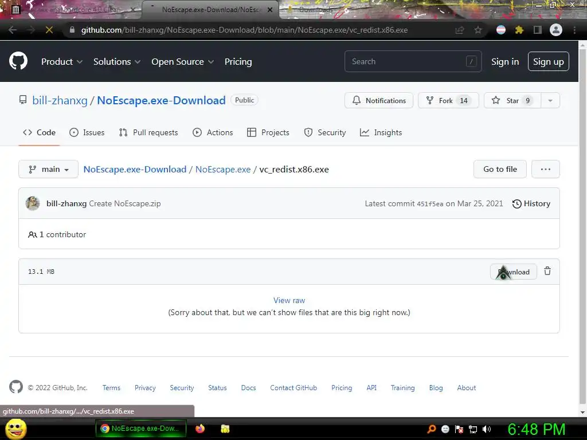
Task: Open the three-dot file options menu
Action: click(x=546, y=169)
